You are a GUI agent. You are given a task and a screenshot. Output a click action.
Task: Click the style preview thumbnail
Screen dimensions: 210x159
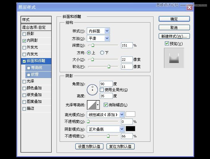click(174, 58)
